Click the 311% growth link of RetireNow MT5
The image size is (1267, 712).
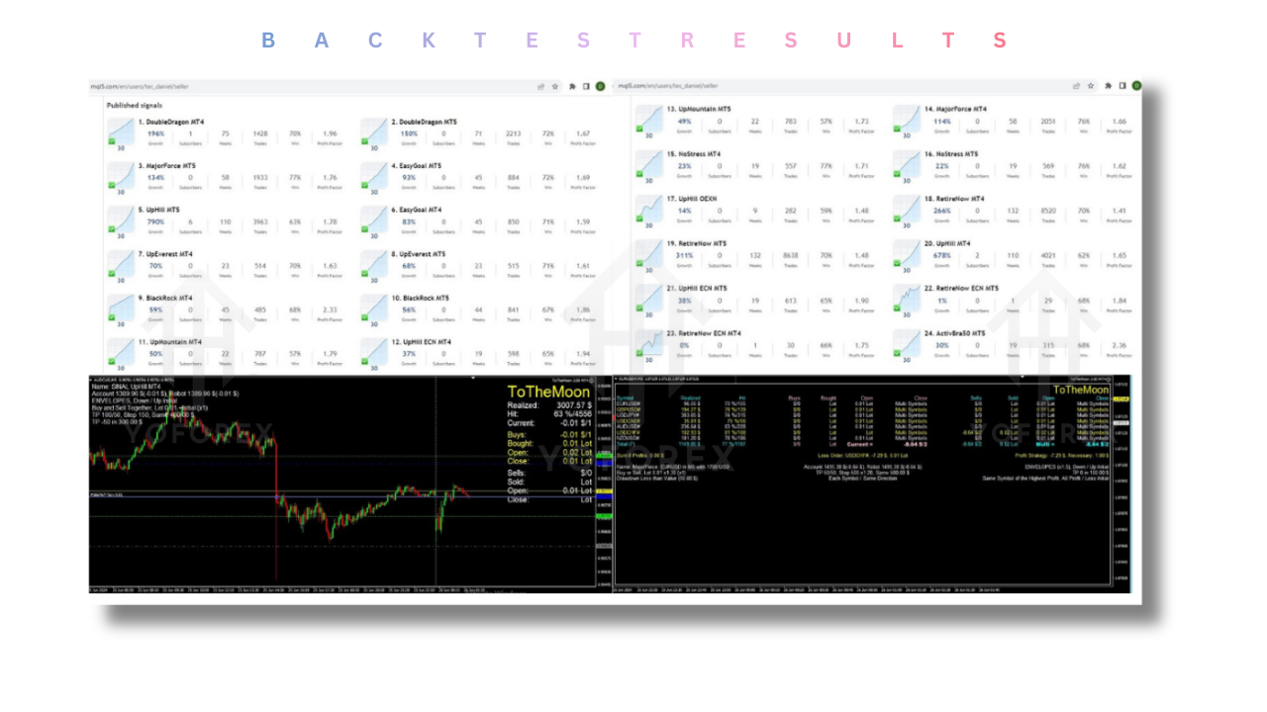684,255
